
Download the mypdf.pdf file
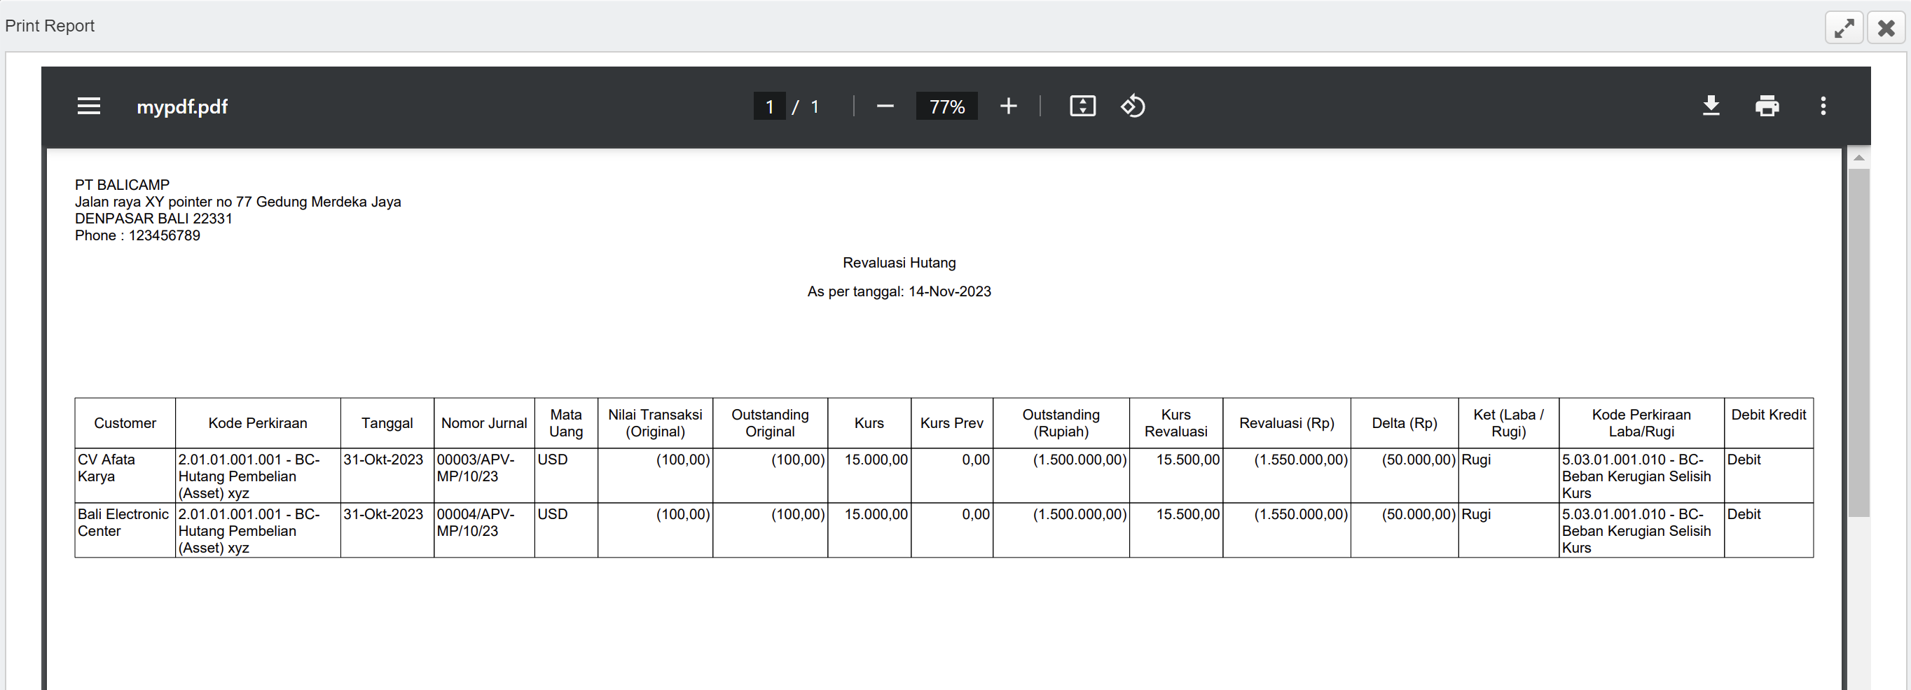[x=1711, y=106]
